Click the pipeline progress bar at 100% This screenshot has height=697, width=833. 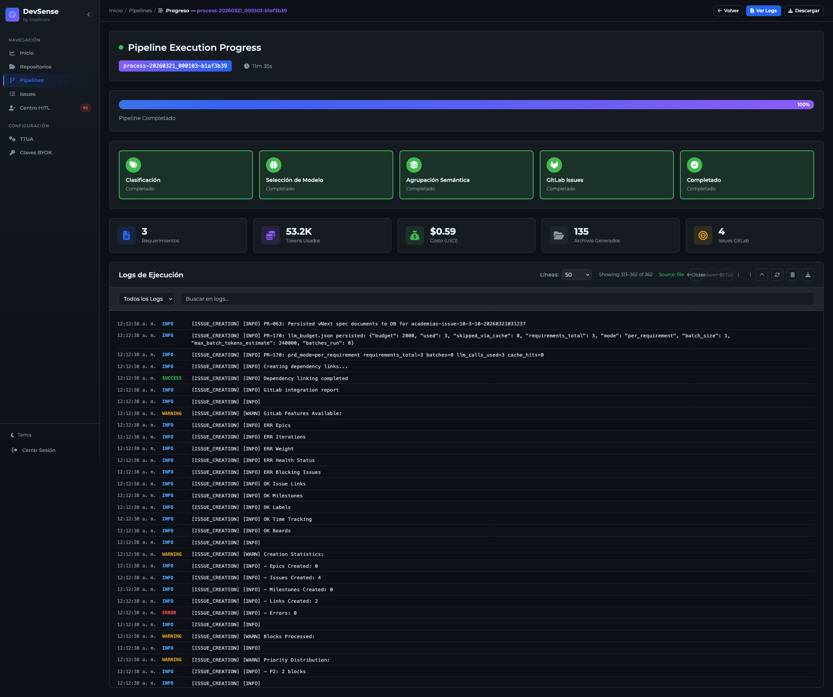pos(466,105)
